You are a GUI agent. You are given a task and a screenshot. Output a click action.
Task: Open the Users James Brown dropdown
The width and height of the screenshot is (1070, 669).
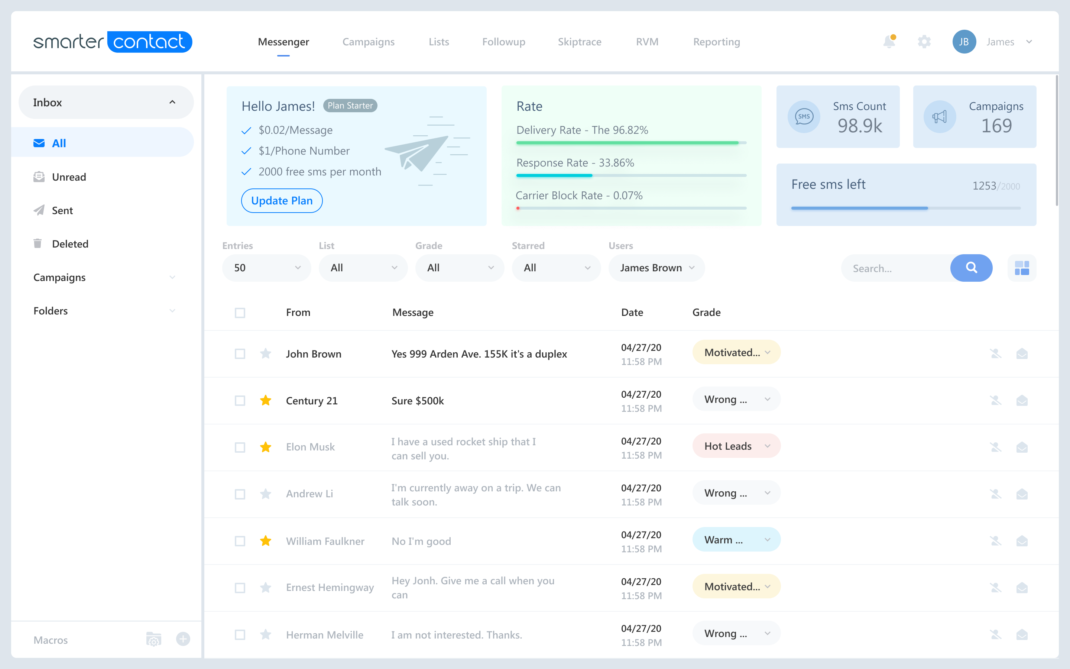point(656,268)
